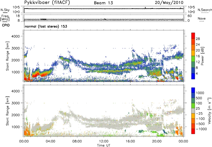The width and height of the screenshot is (212, 147).
Task: Pick the gray Velocity segment between -25 and 25
Action: (x=193, y=111)
